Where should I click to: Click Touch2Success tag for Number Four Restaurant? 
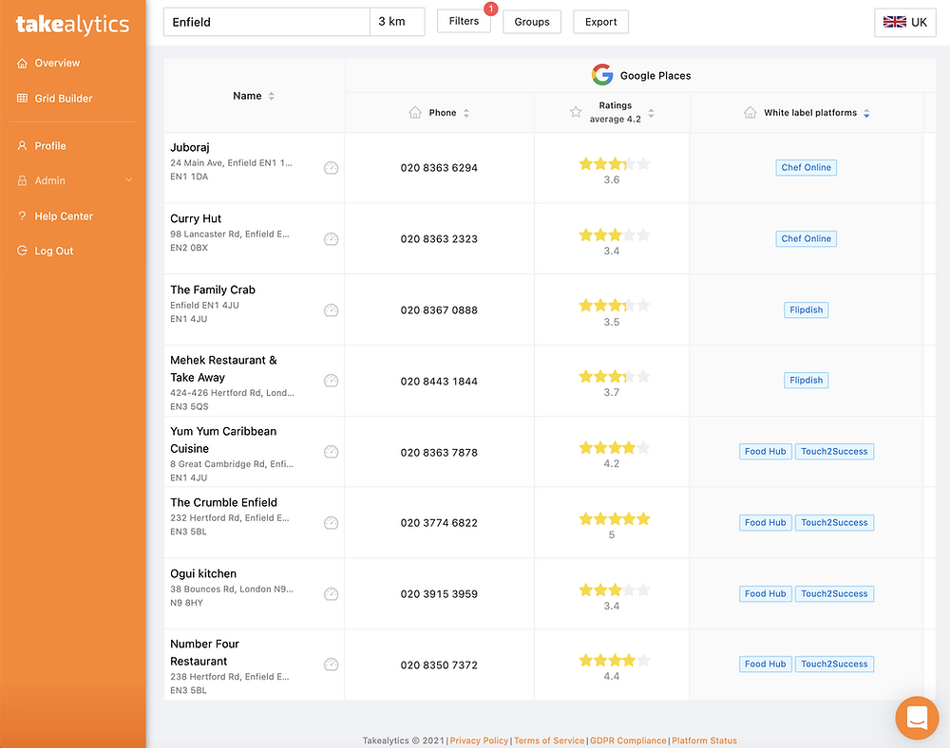pos(834,664)
